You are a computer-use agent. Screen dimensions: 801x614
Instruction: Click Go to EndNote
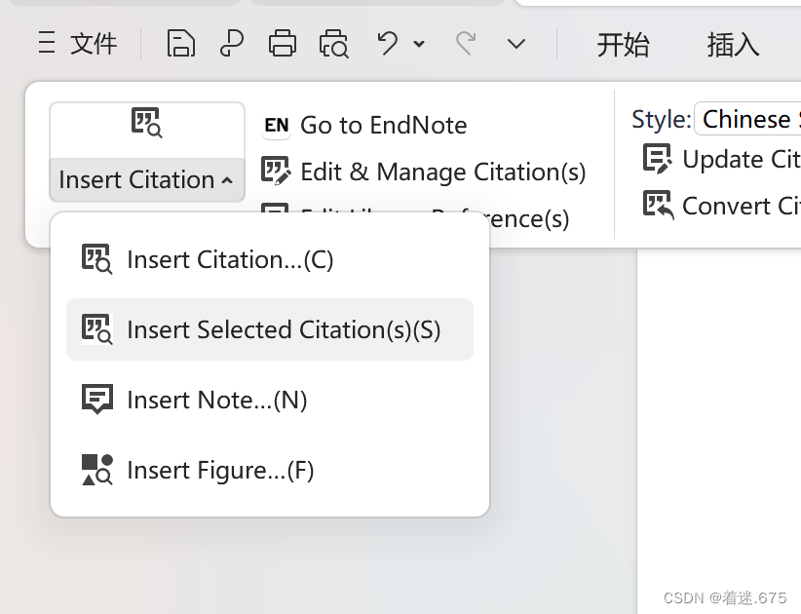click(x=364, y=125)
